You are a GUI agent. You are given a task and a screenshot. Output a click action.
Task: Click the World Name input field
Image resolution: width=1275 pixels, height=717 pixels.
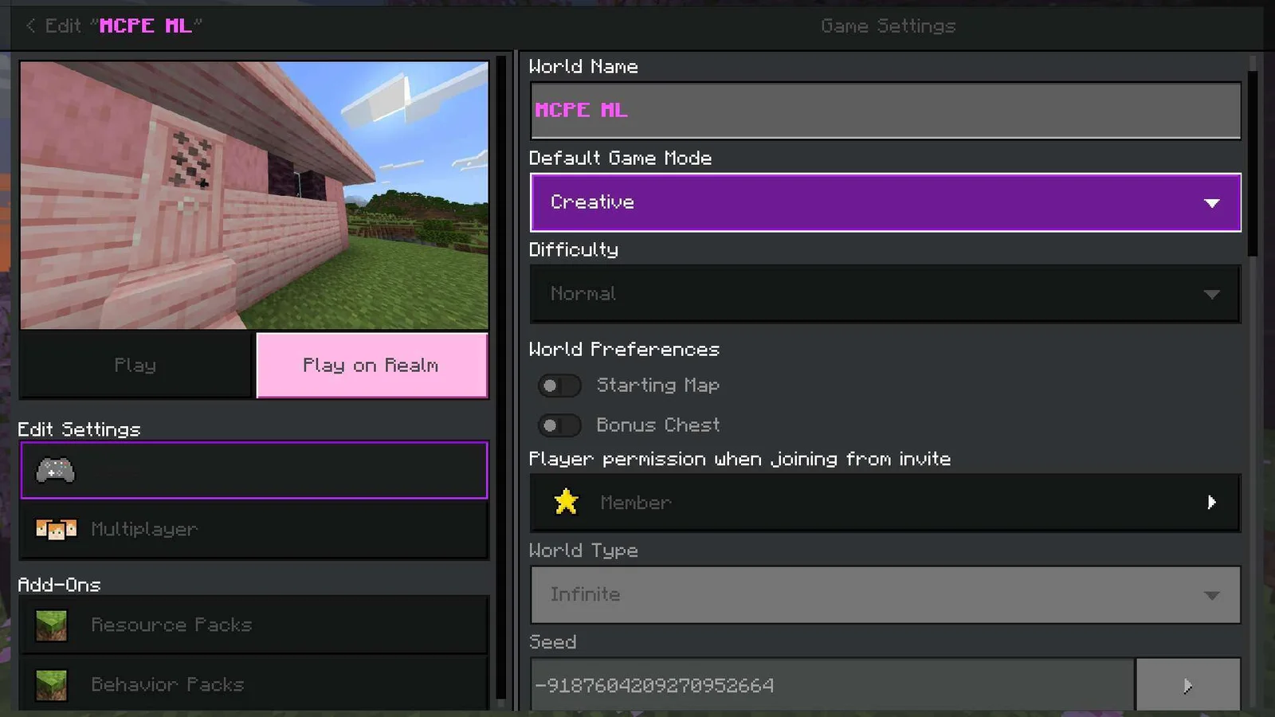(885, 111)
